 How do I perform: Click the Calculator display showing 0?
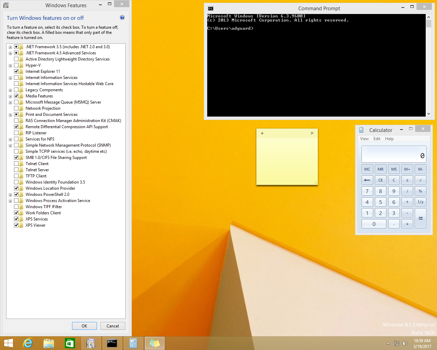tap(394, 154)
